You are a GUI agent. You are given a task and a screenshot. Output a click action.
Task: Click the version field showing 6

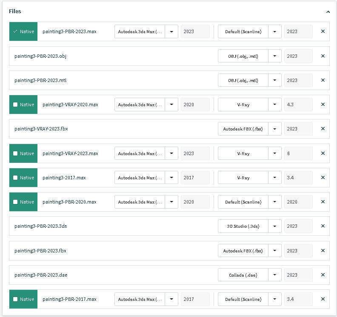pyautogui.click(x=298, y=153)
